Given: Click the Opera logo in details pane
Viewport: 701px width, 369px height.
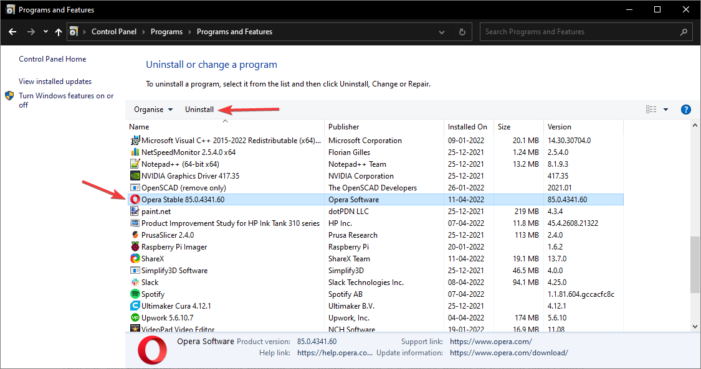Looking at the screenshot, I should [153, 350].
